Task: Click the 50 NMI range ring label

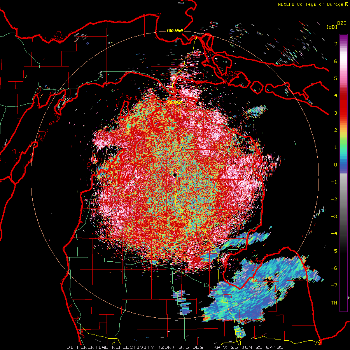Action: [x=175, y=103]
